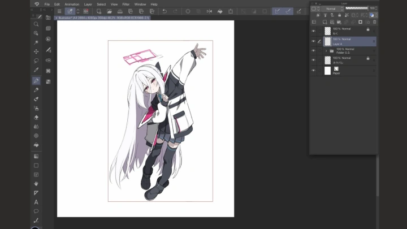407x229 pixels.
Task: Select the Eyedropper tool
Action: (x=36, y=70)
